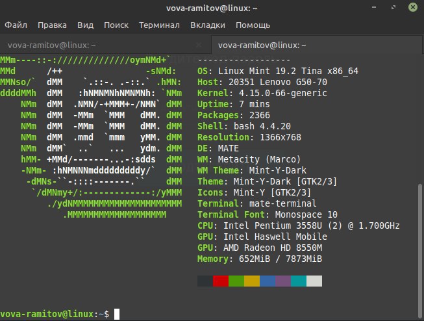Click the yellow color block

[x=252, y=281]
